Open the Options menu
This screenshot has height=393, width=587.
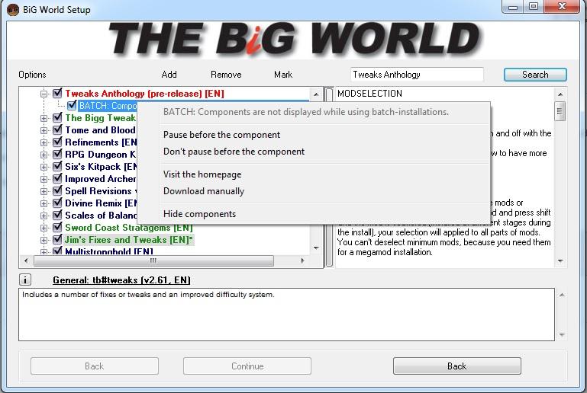[32, 75]
